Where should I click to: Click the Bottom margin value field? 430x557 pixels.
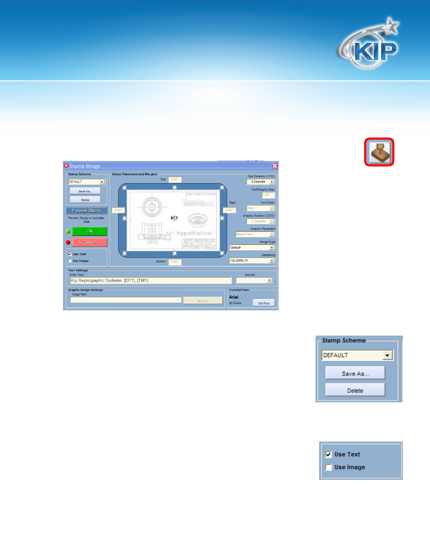coord(174,262)
